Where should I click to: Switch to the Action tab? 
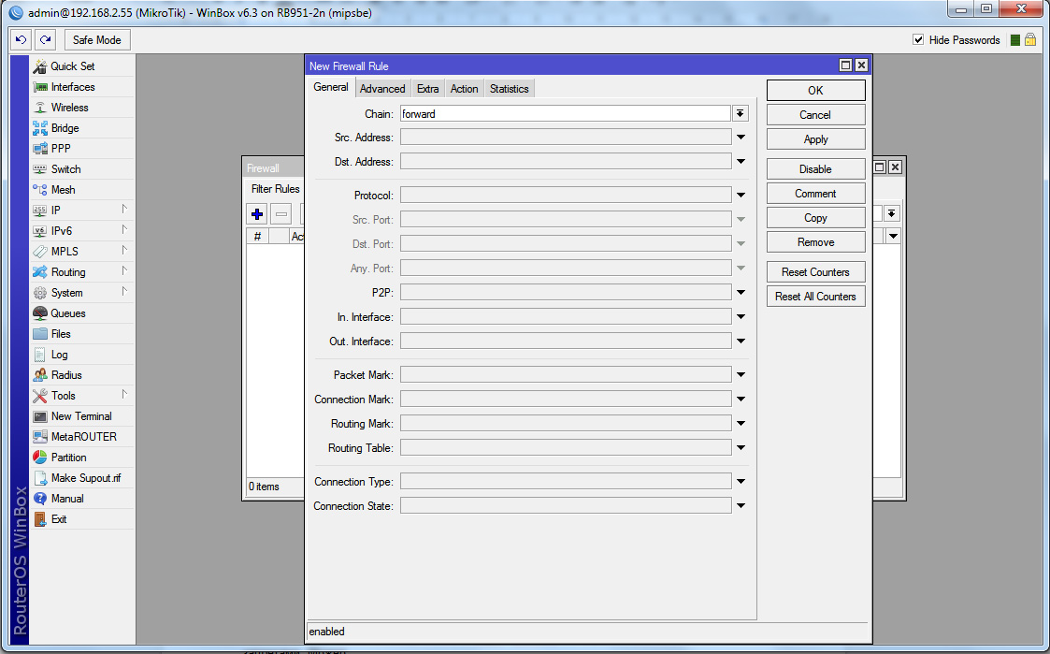click(x=464, y=89)
